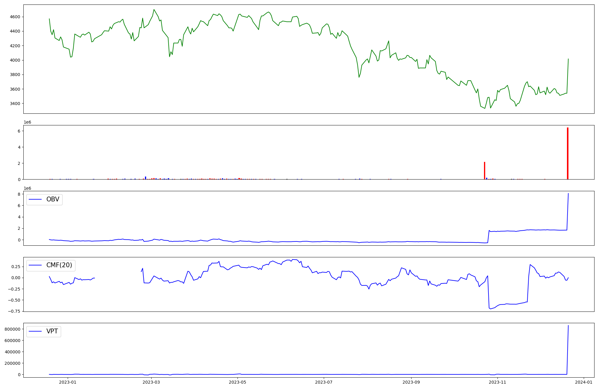Click the 800000 VPT axis tick label
This screenshot has height=389, width=599.
(13, 329)
